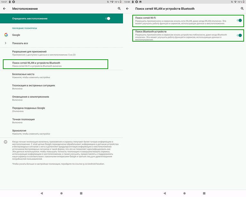Tap back arrow in Поиск сетей WLAN screen
246x197 pixels.
(x=128, y=9)
